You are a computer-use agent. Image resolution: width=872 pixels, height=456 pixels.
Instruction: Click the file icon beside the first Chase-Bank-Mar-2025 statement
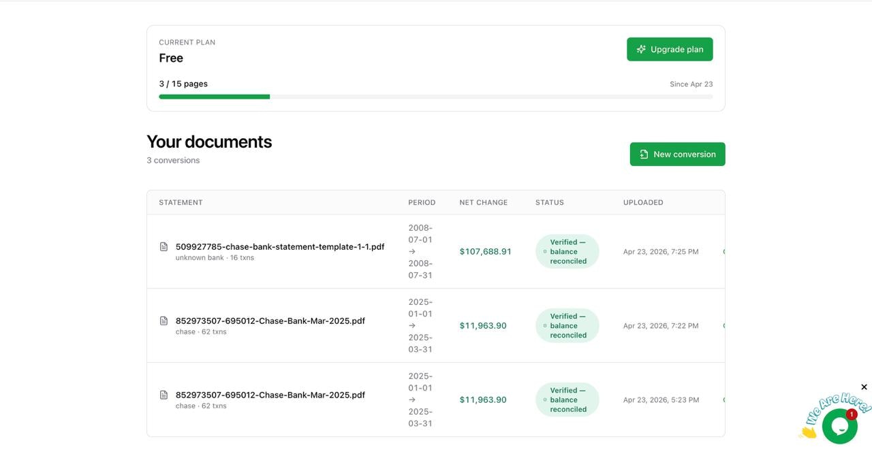(163, 320)
